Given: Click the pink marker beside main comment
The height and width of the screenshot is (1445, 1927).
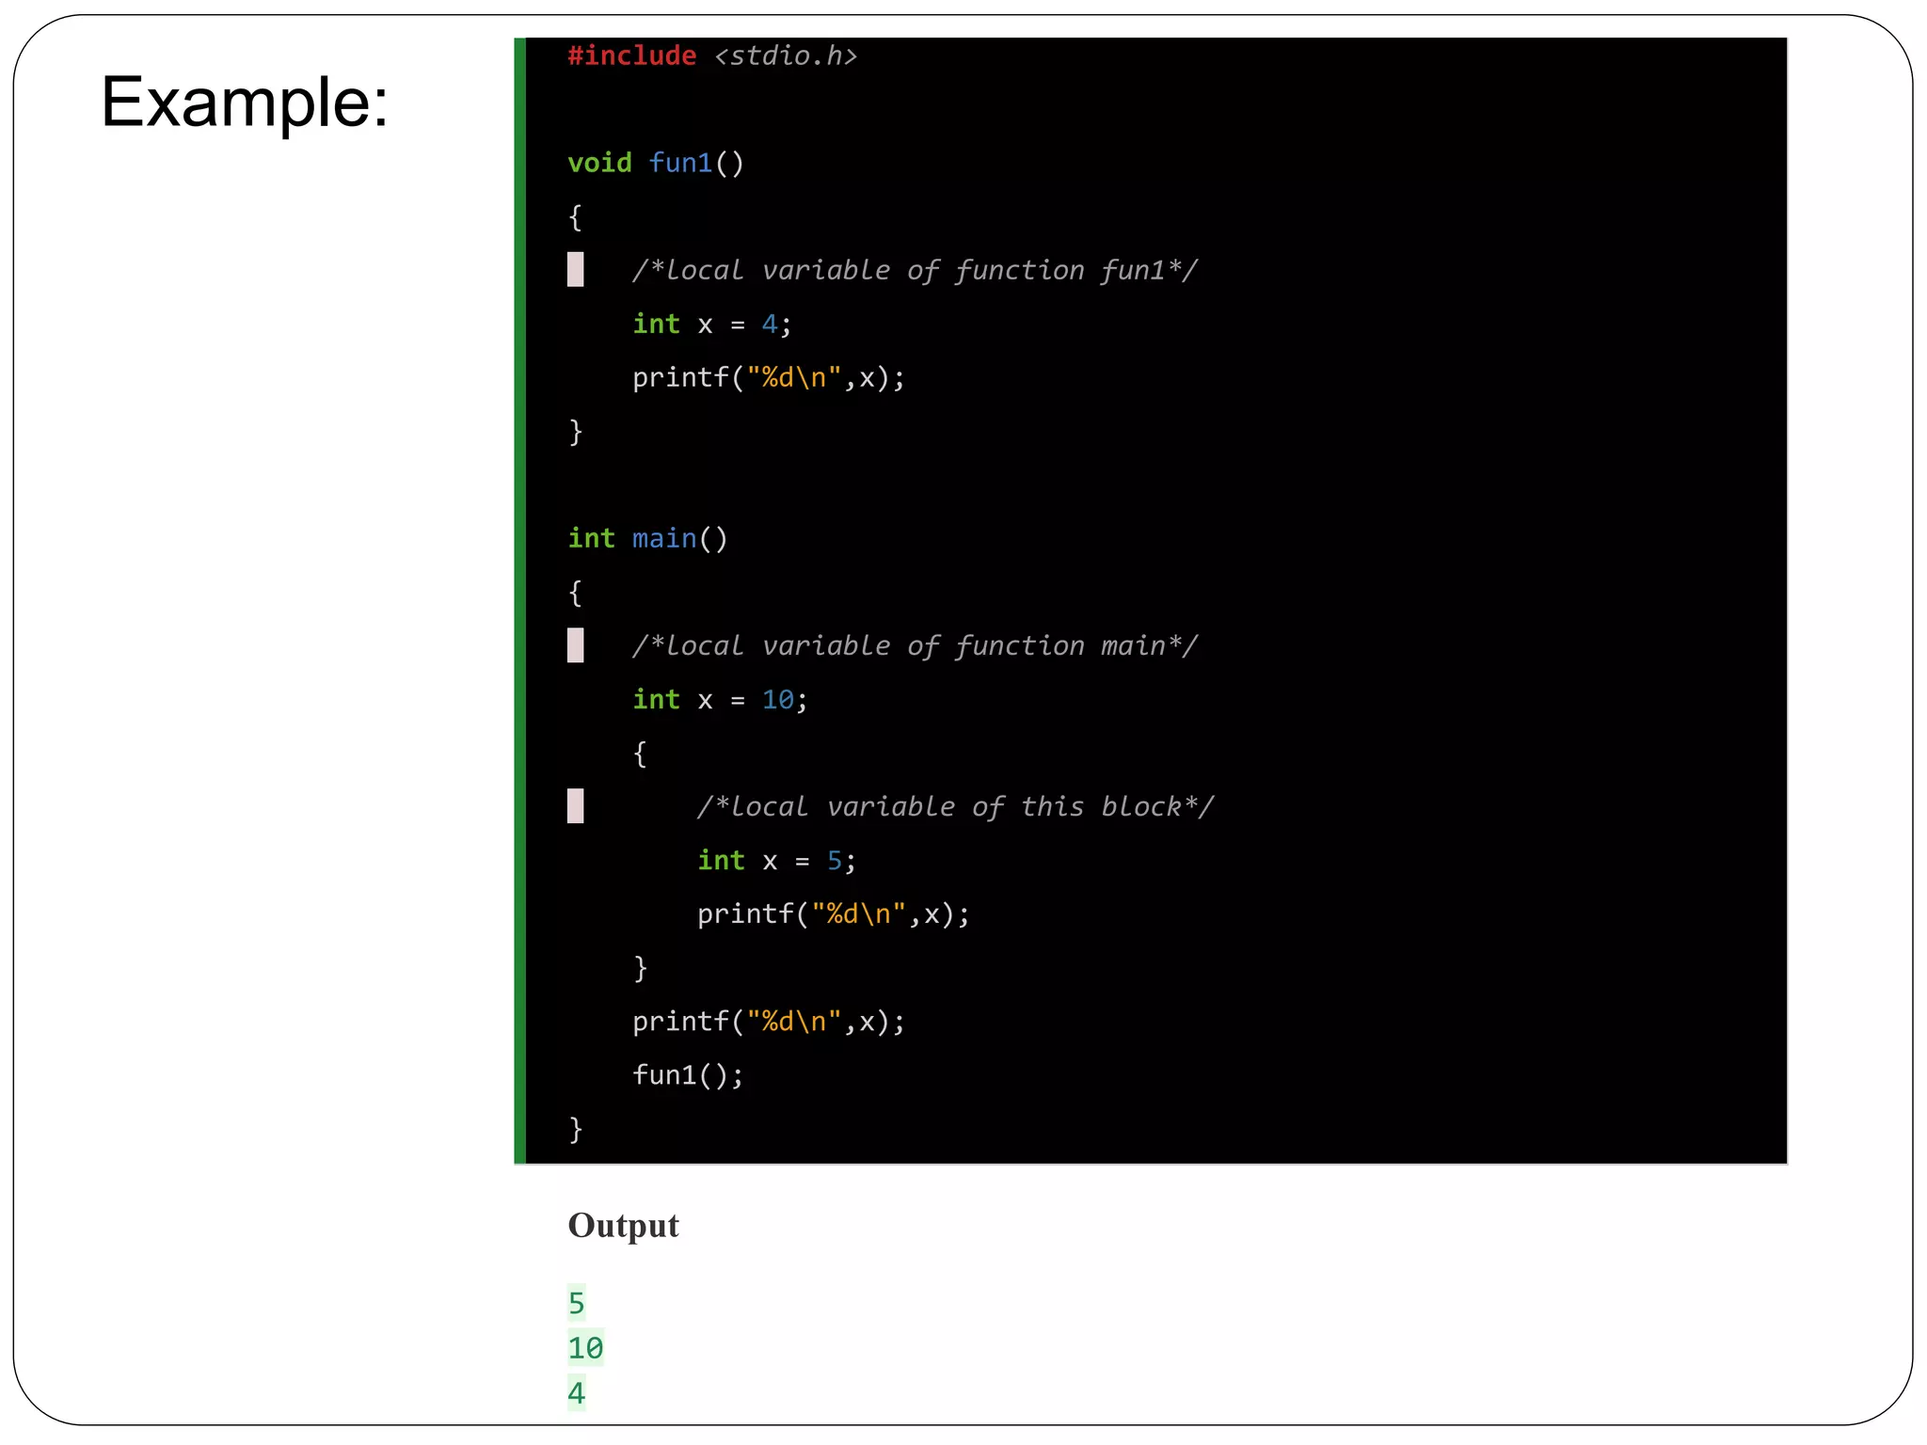Looking at the screenshot, I should 575,645.
